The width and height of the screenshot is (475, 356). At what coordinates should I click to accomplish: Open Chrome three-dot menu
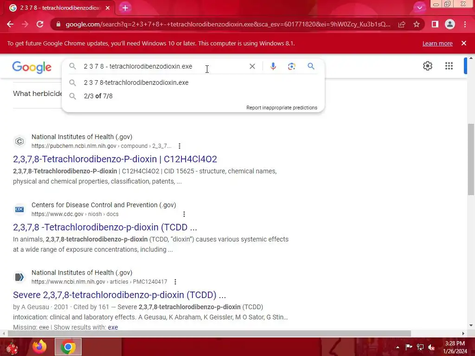coord(465,24)
